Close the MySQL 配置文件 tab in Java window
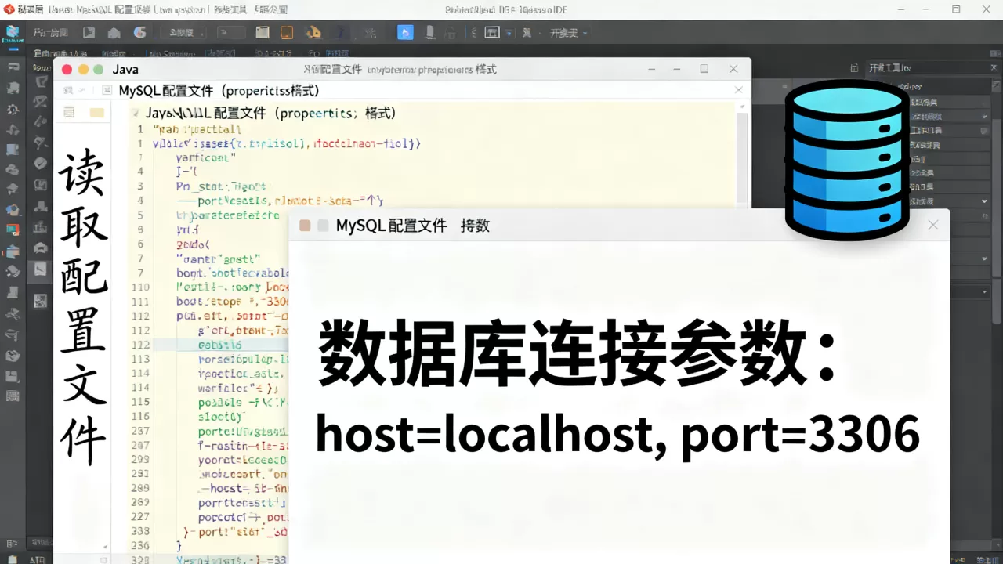The width and height of the screenshot is (1003, 564). (x=738, y=90)
